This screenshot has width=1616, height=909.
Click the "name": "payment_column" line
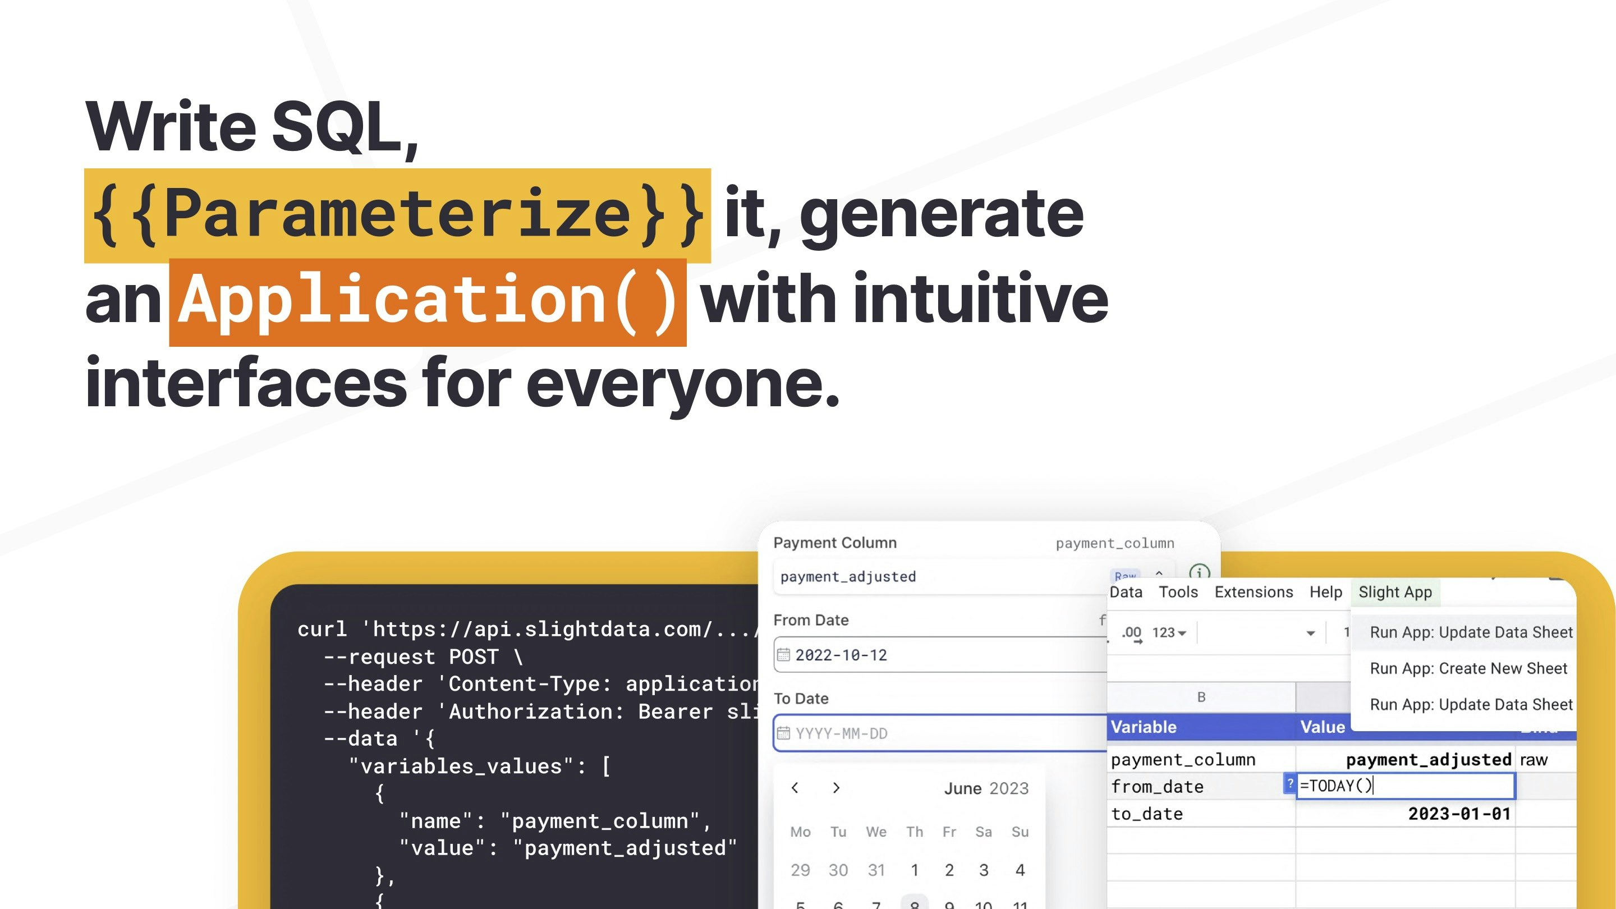pos(555,821)
